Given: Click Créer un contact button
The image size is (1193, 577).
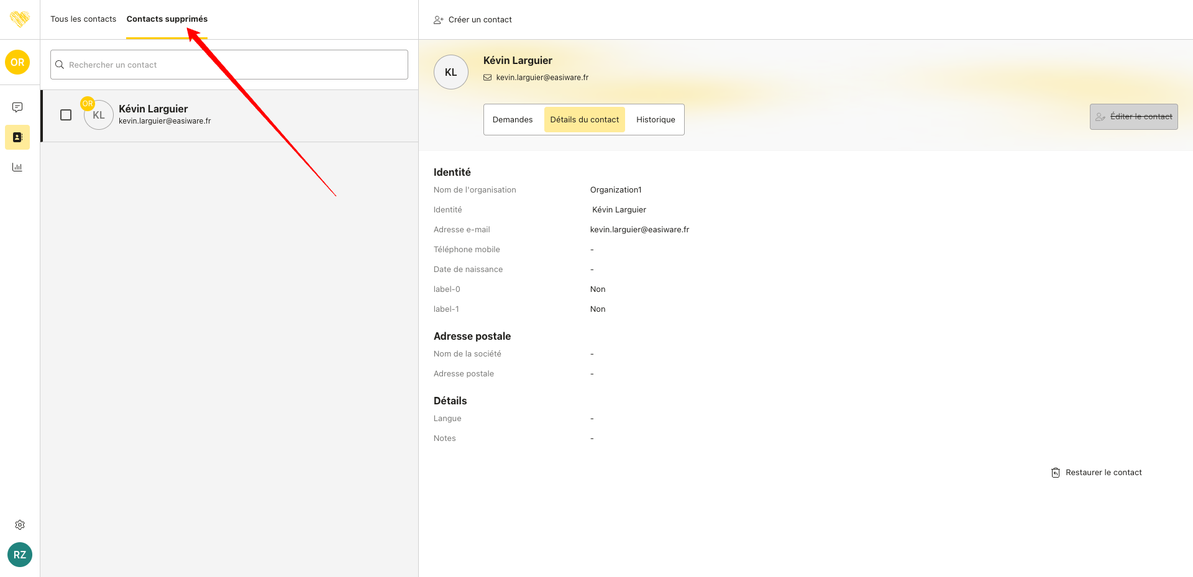Looking at the screenshot, I should click(x=473, y=20).
